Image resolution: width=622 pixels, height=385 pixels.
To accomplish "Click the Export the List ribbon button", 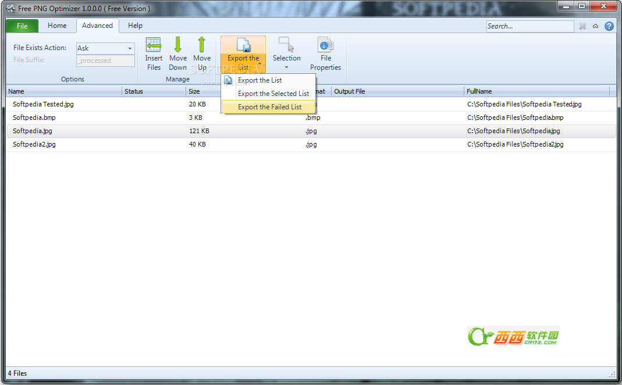I will (x=243, y=54).
